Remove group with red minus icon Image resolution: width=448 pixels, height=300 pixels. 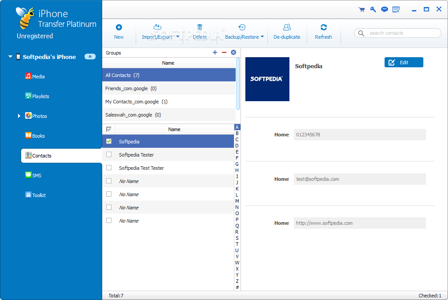224,52
